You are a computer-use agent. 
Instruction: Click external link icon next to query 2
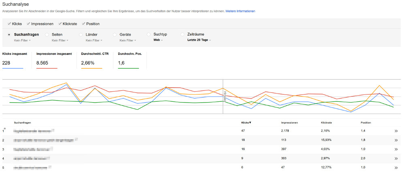(x=77, y=138)
